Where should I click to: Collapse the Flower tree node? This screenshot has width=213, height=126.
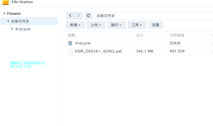click(4, 13)
